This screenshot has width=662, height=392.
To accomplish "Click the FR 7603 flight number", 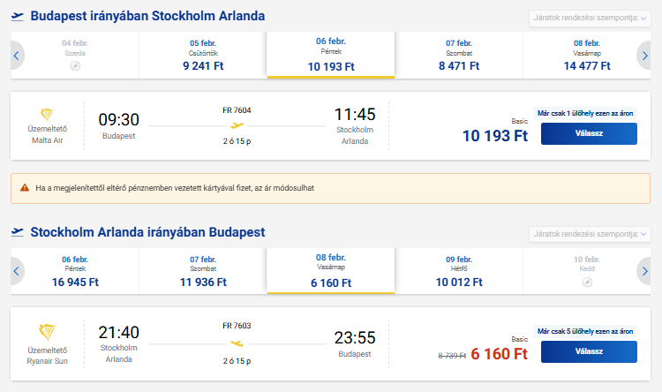I will (x=237, y=326).
